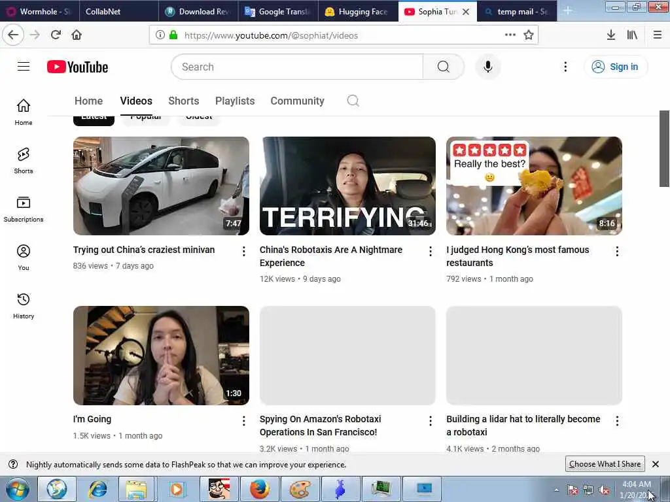
Task: Open the file explorer folder in taskbar
Action: [x=136, y=489]
